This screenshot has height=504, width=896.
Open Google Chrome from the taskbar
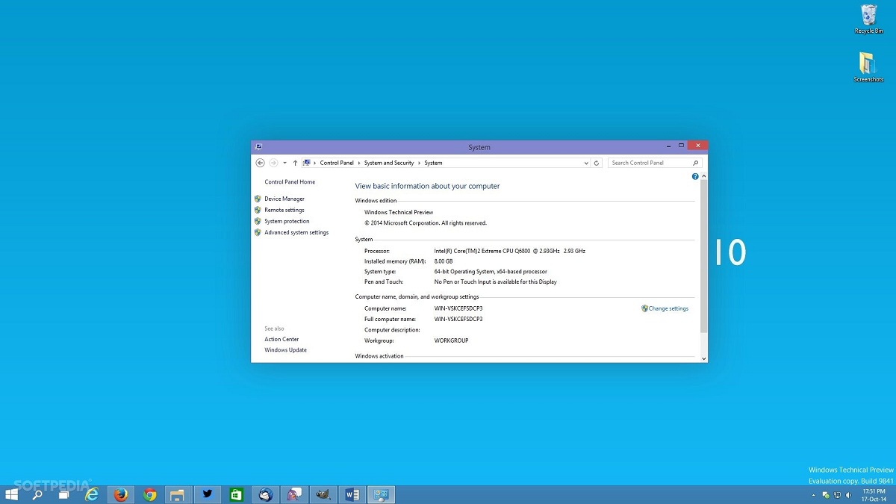click(x=149, y=494)
